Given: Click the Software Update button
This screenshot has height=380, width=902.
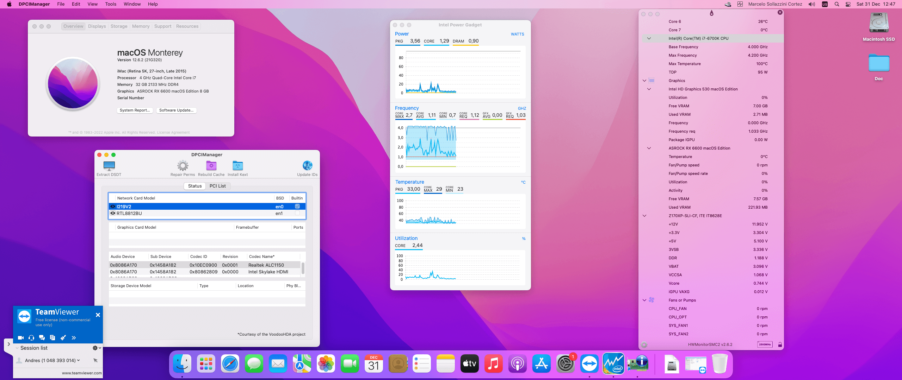Looking at the screenshot, I should coord(176,110).
